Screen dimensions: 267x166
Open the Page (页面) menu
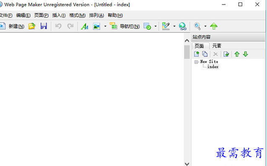41,15
